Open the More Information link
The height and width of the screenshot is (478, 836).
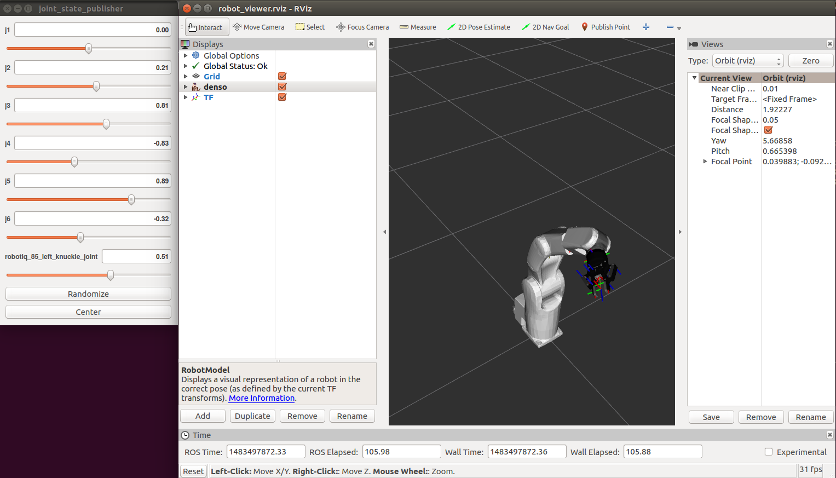click(262, 398)
